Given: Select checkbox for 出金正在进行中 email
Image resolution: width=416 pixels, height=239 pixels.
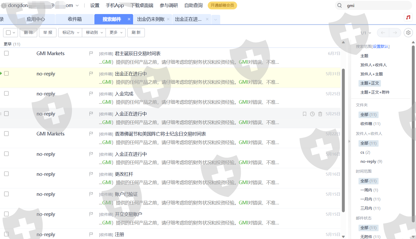Looking at the screenshot, I should 6,73.
